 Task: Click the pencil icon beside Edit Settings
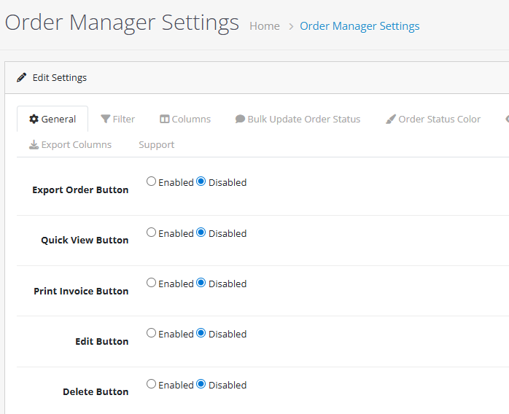[22, 78]
